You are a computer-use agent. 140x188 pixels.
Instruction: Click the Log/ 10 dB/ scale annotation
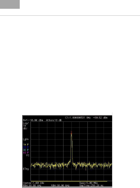point(26,126)
